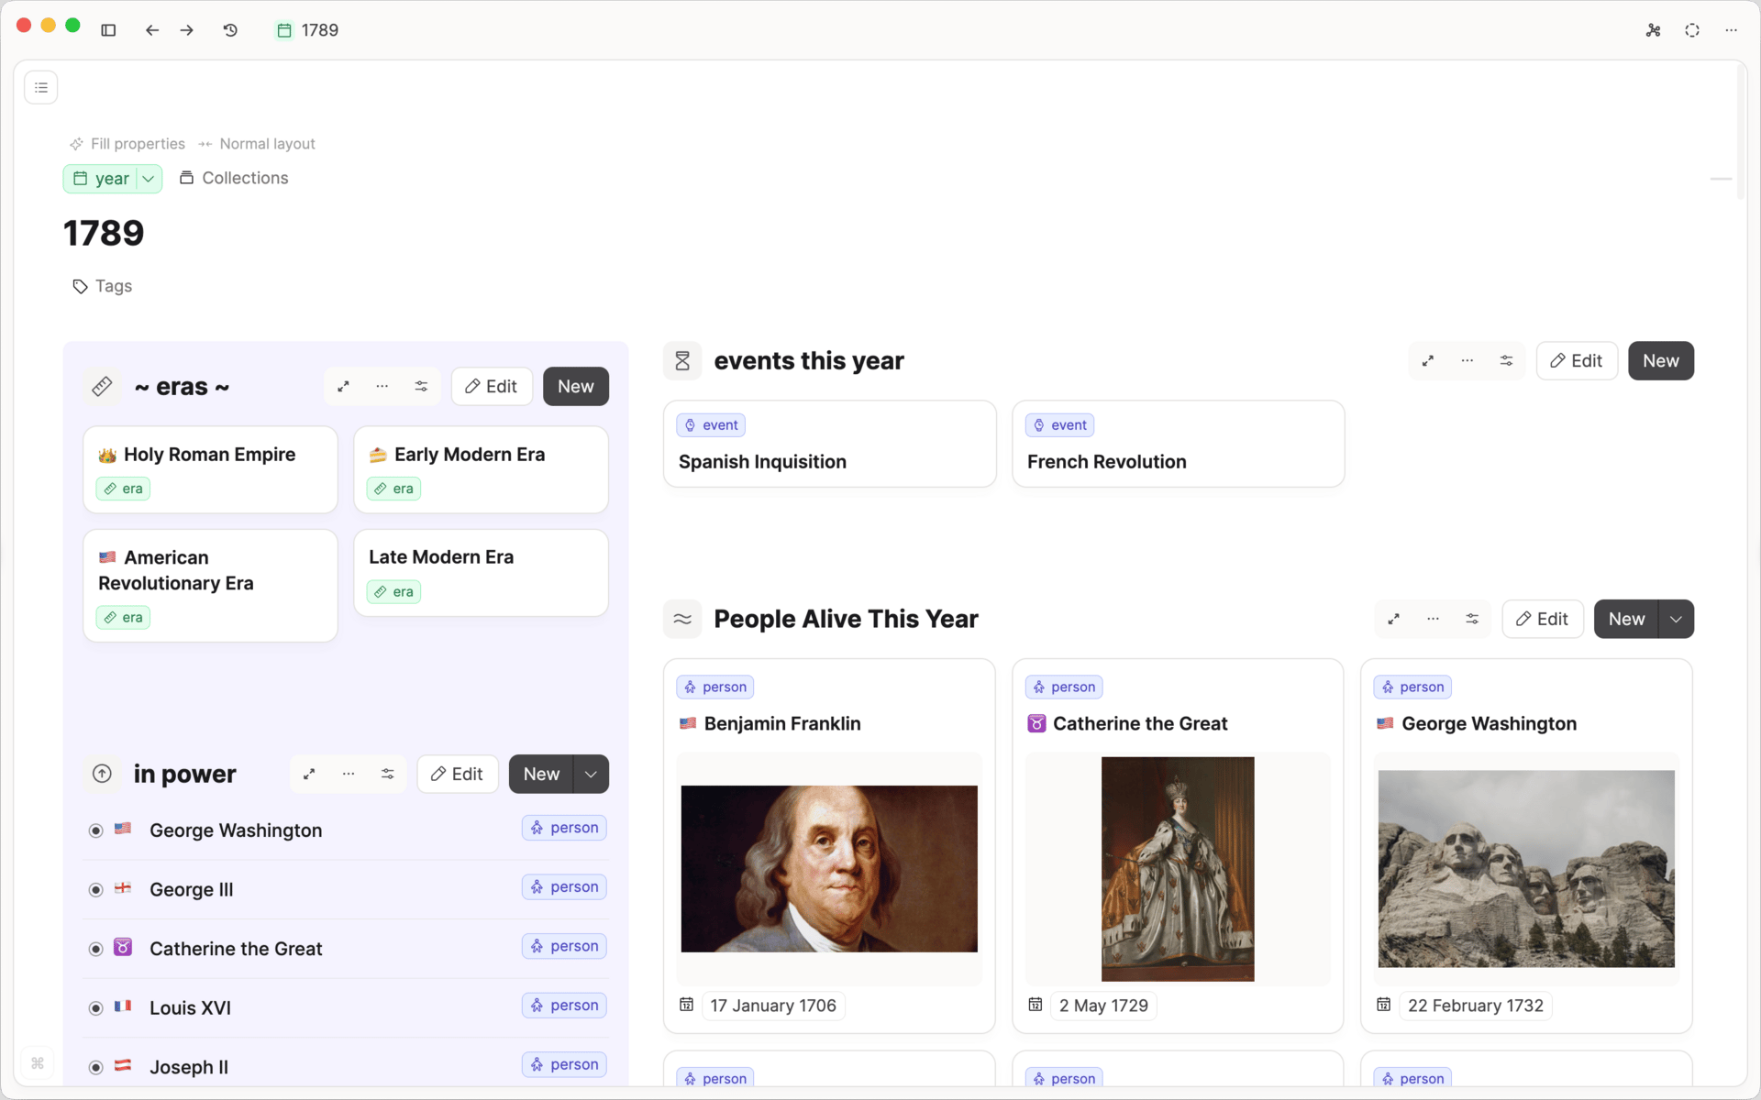Image resolution: width=1761 pixels, height=1100 pixels.
Task: Open the year type dropdown arrow
Action: 149,179
